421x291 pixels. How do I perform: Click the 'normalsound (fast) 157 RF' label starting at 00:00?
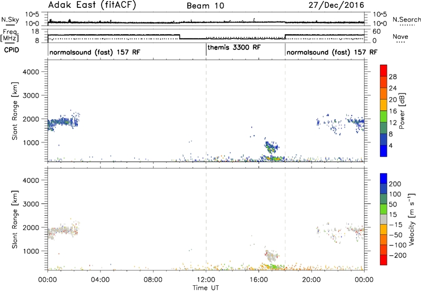[x=95, y=52]
